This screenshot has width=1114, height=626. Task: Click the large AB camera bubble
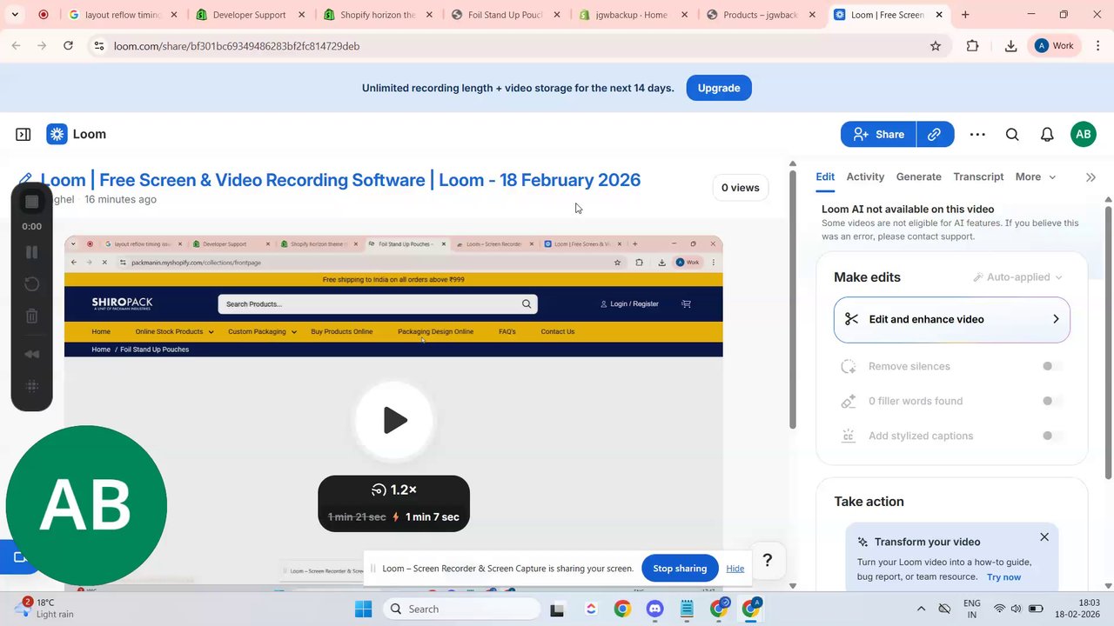pos(86,505)
